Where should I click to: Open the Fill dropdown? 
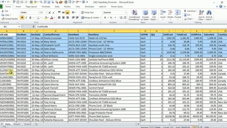188,15
